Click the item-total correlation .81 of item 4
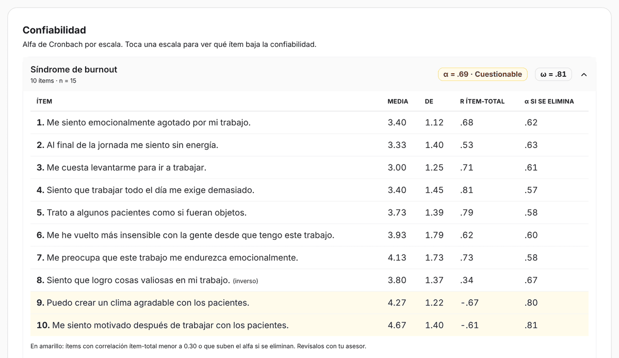The height and width of the screenshot is (358, 619). coord(466,190)
